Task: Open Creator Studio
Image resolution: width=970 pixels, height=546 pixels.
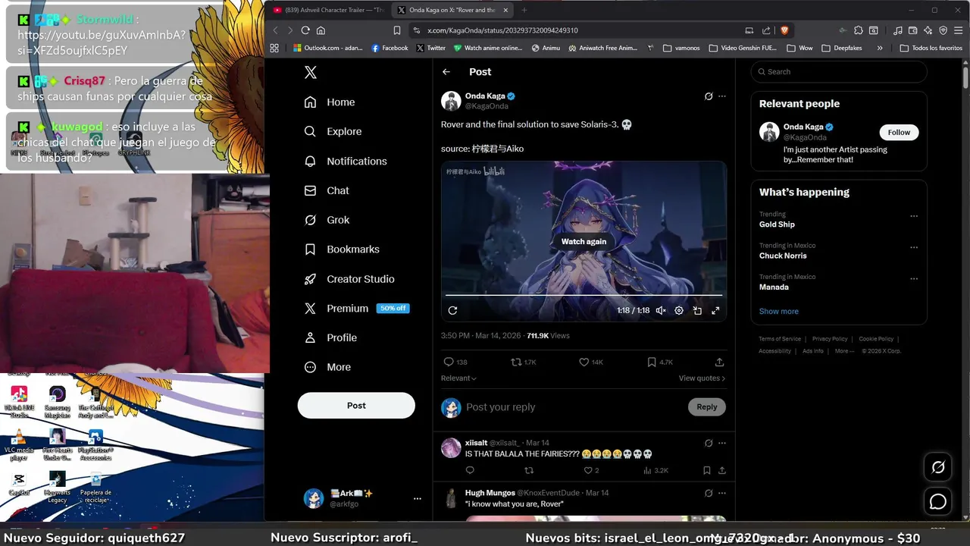Action: pos(349,278)
